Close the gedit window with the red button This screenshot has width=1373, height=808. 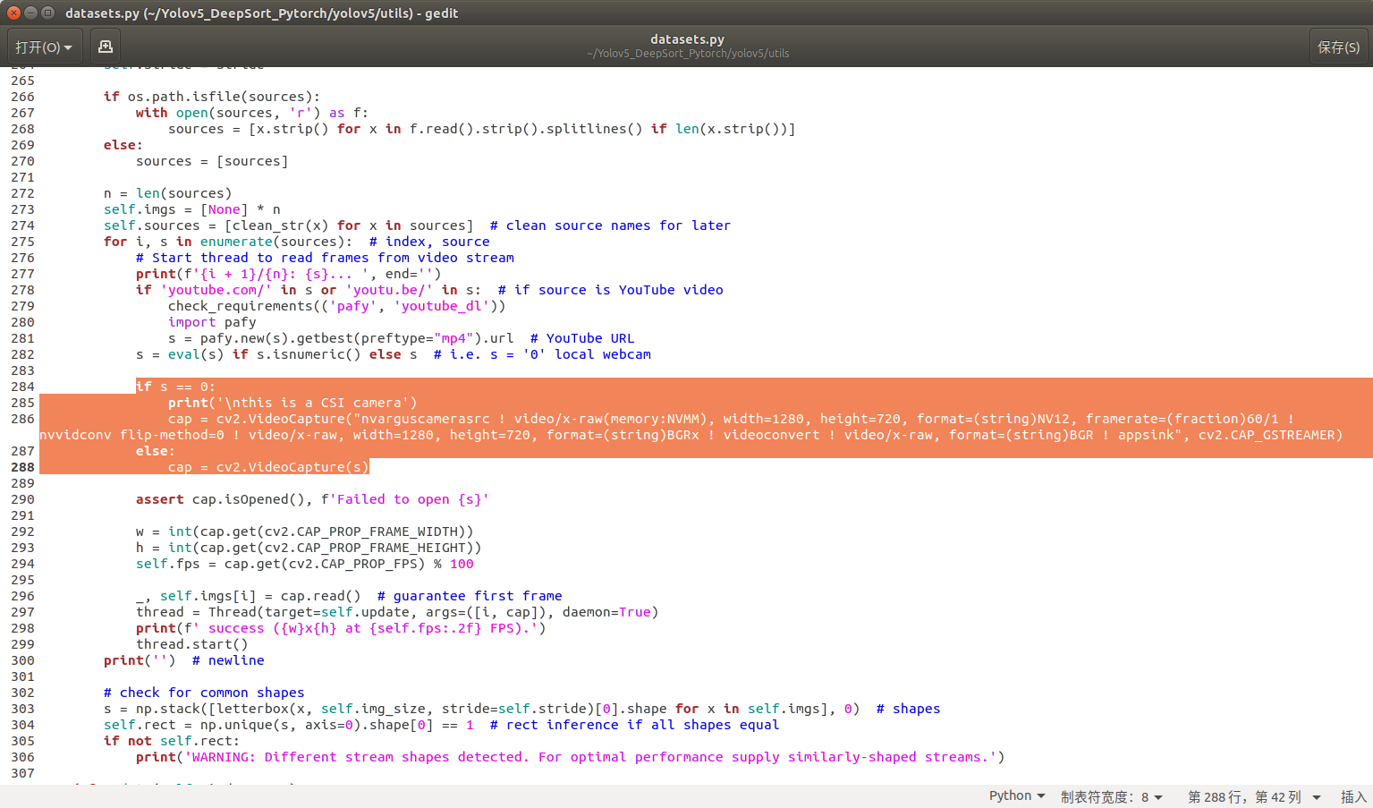(x=13, y=13)
